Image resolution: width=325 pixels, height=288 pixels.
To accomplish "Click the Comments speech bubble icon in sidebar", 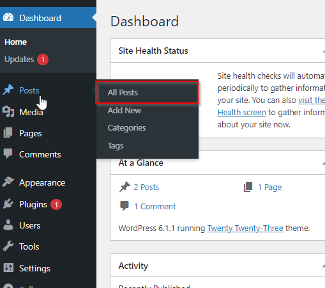I will click(8, 154).
